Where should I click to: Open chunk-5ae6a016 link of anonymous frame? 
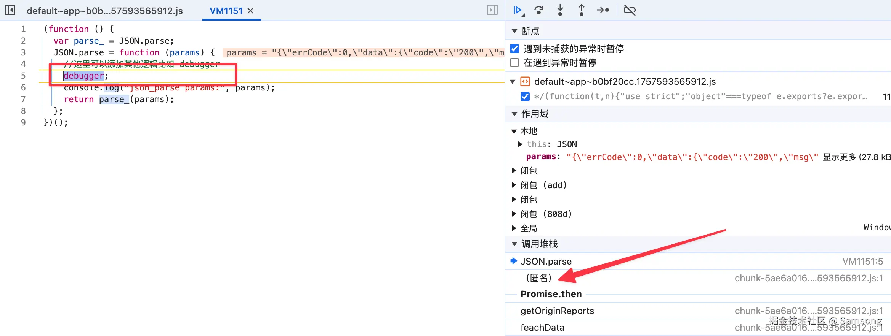809,278
